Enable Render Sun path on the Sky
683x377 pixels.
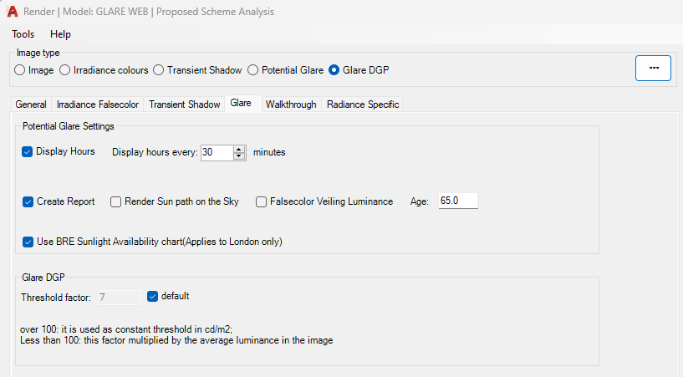click(x=116, y=201)
